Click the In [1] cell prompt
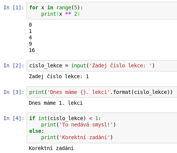The image size is (177, 153). pos(14,7)
